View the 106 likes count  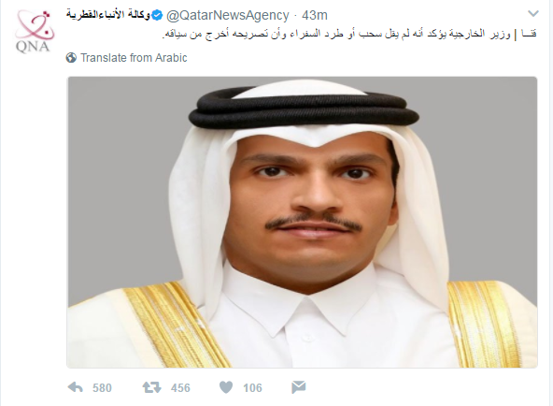tap(252, 388)
